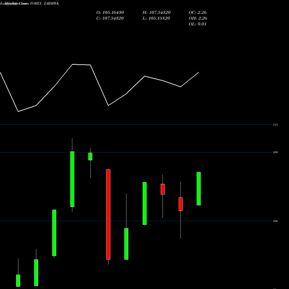
Task: Select the OC 2.26 indicator text
Action: click(x=198, y=13)
